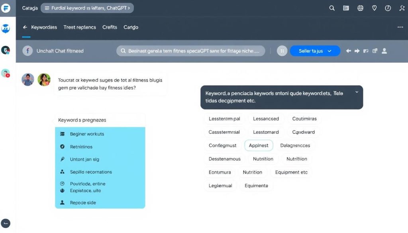Open the three-dot more options menu
This screenshot has height=233, width=408.
[x=400, y=27]
